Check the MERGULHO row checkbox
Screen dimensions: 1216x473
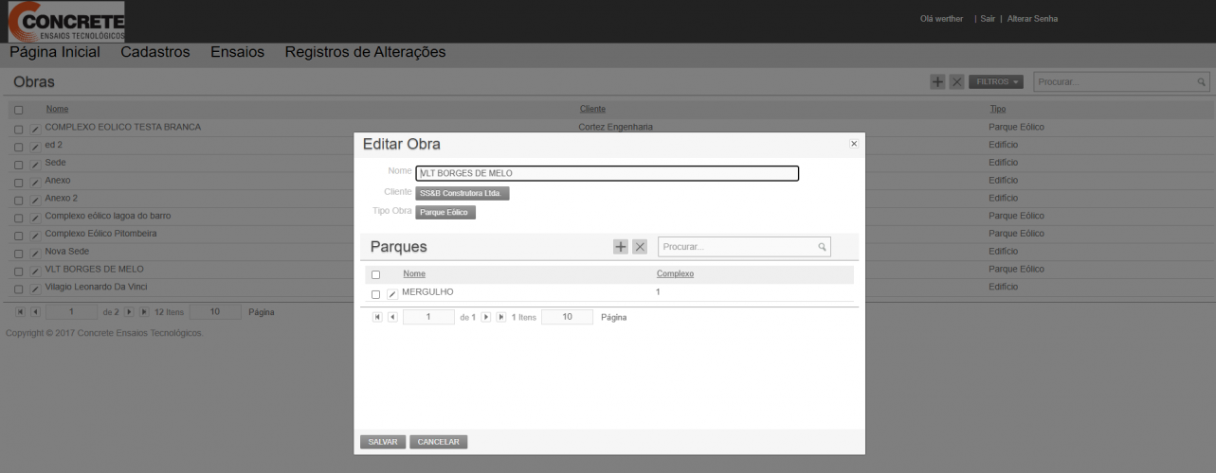pyautogui.click(x=376, y=294)
